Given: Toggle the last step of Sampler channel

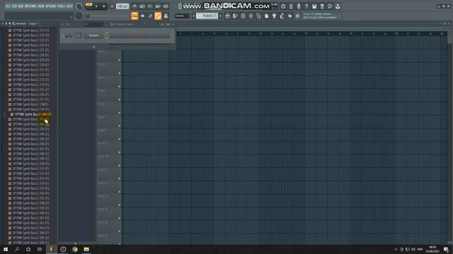Looking at the screenshot, I should tap(168, 36).
